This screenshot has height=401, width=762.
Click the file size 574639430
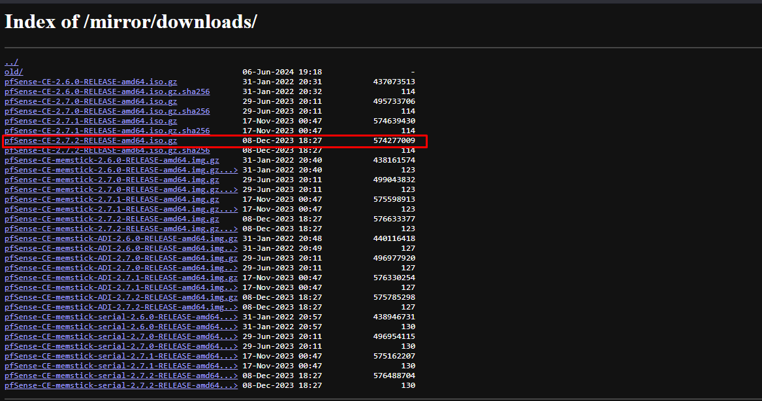pyautogui.click(x=394, y=121)
